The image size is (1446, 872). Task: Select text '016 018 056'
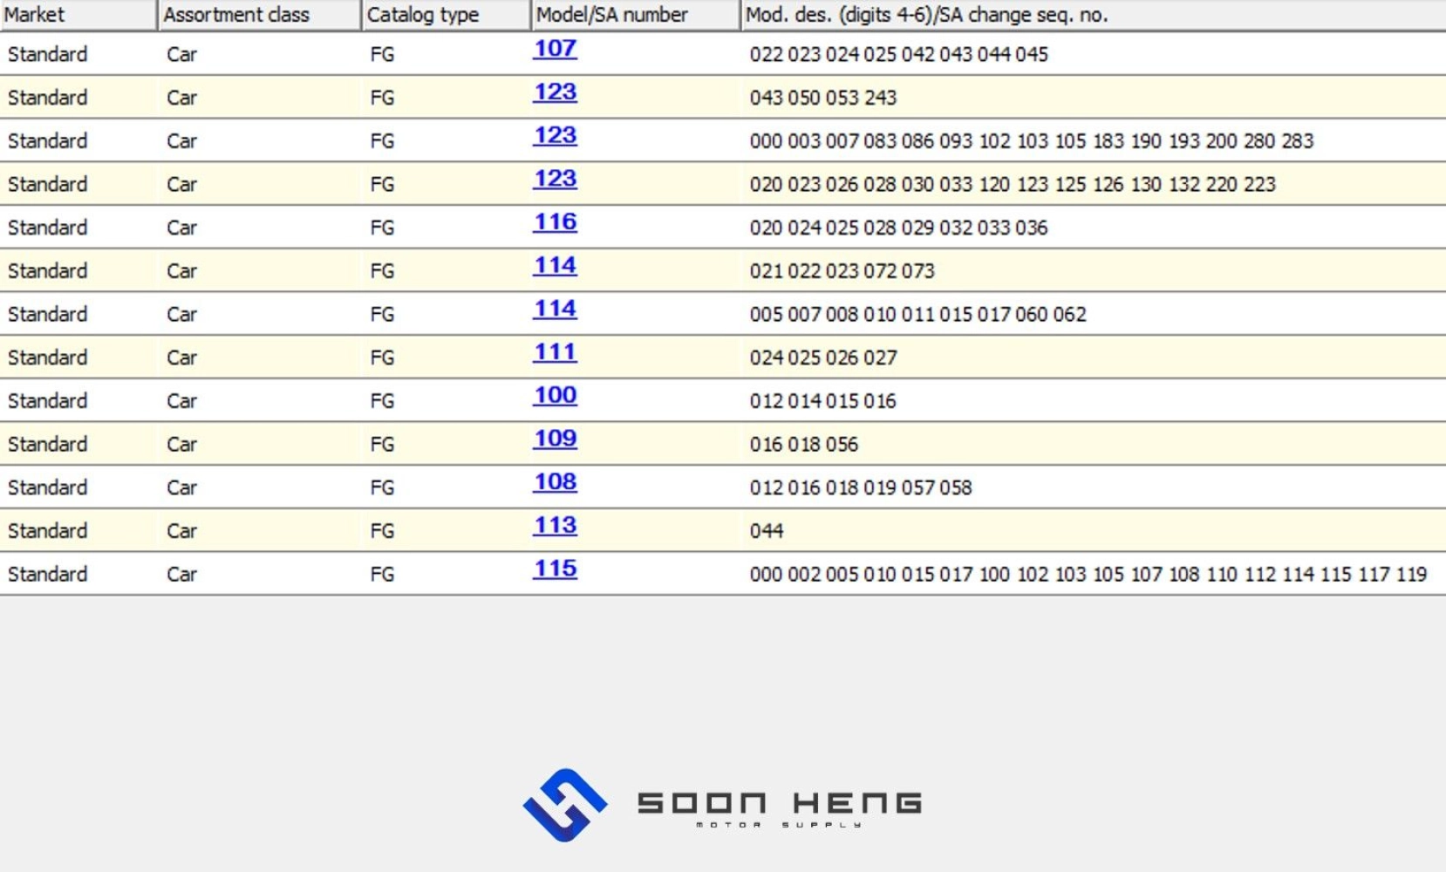(803, 445)
